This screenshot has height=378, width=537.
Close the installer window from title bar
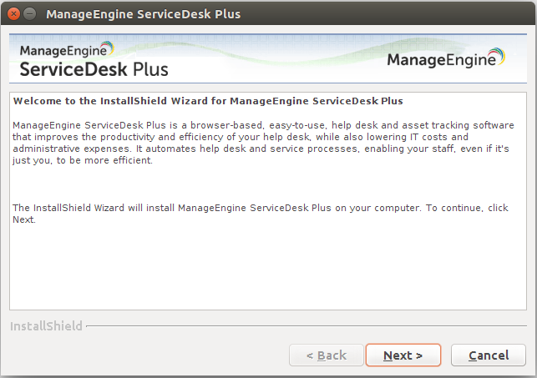tap(12, 14)
